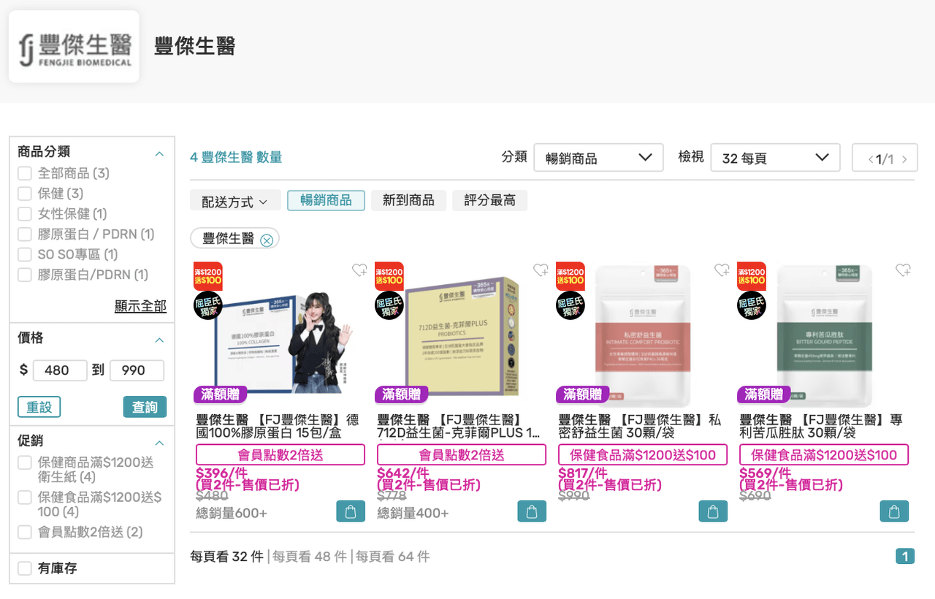The height and width of the screenshot is (599, 935).
Task: Open 德國100%膠原蛋白 product image
Action: 280,334
